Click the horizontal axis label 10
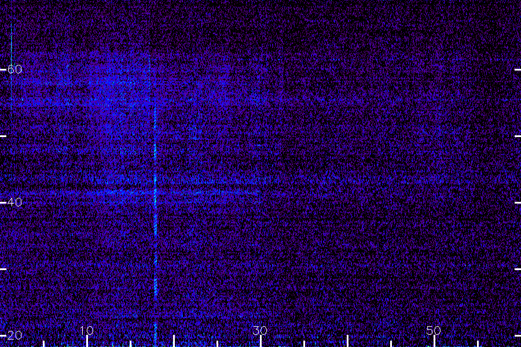 coord(87,330)
